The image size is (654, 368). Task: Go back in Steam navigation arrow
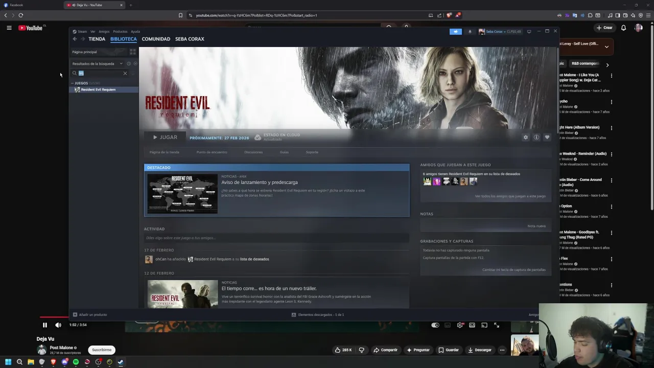[x=75, y=39]
